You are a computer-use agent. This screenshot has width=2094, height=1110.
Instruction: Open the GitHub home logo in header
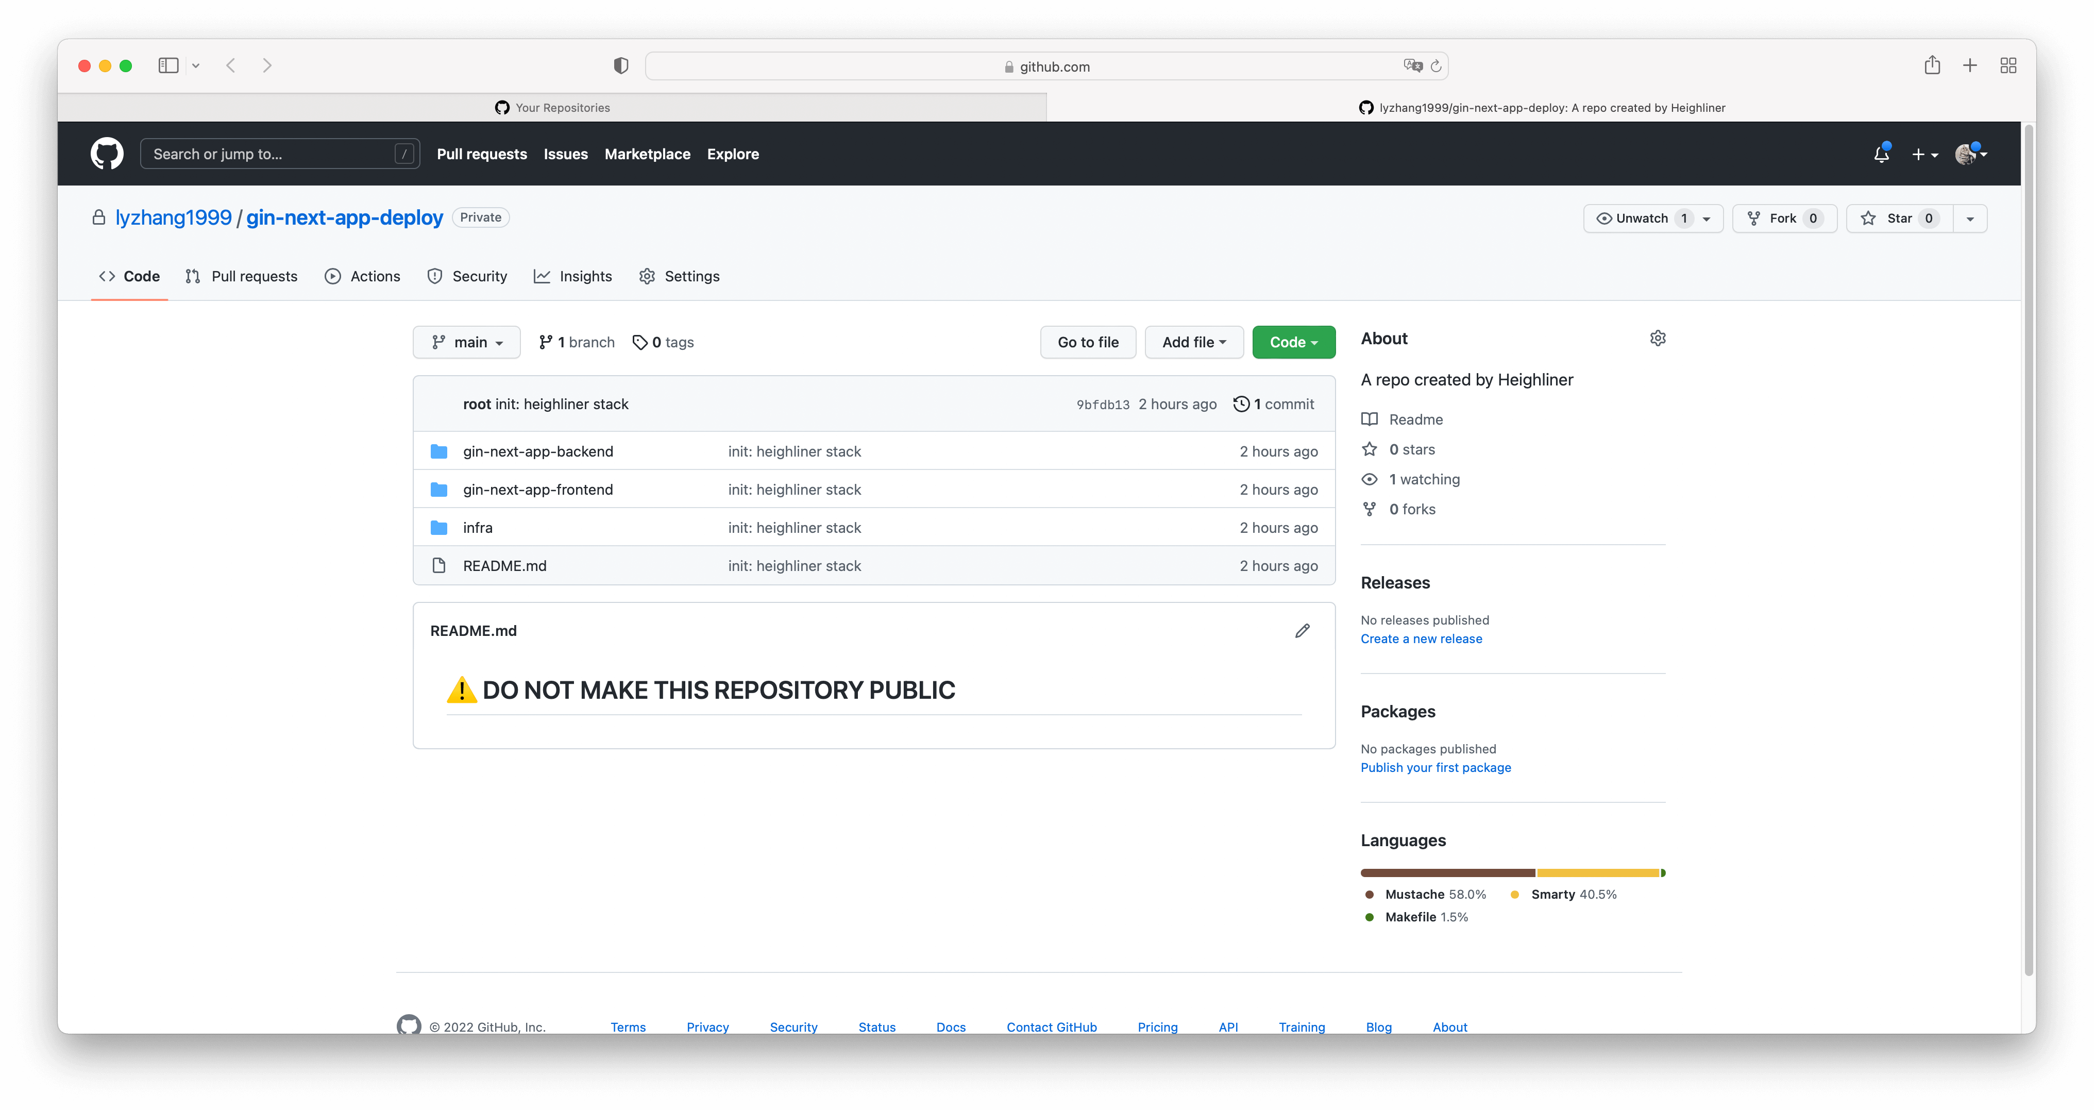coord(107,154)
